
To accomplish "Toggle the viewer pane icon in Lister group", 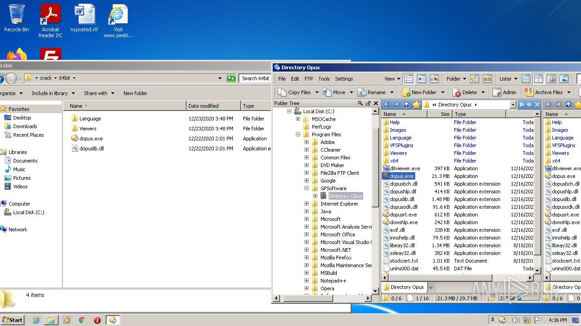I will (x=564, y=79).
